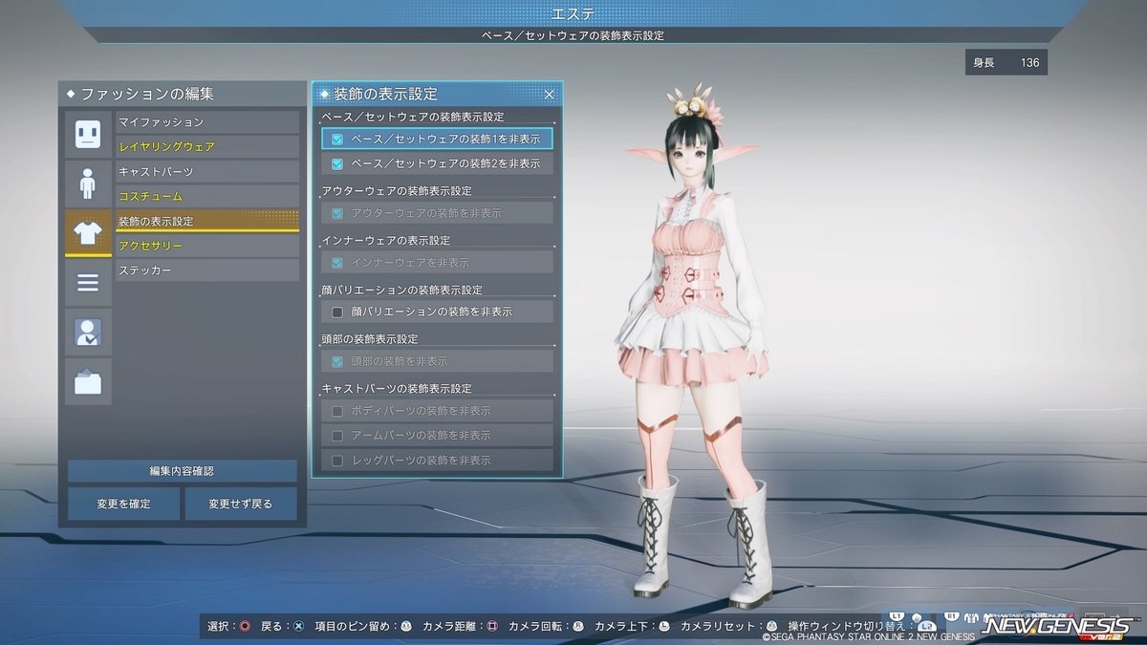Select the T-shirt fashion category icon
1147x645 pixels.
(x=88, y=233)
